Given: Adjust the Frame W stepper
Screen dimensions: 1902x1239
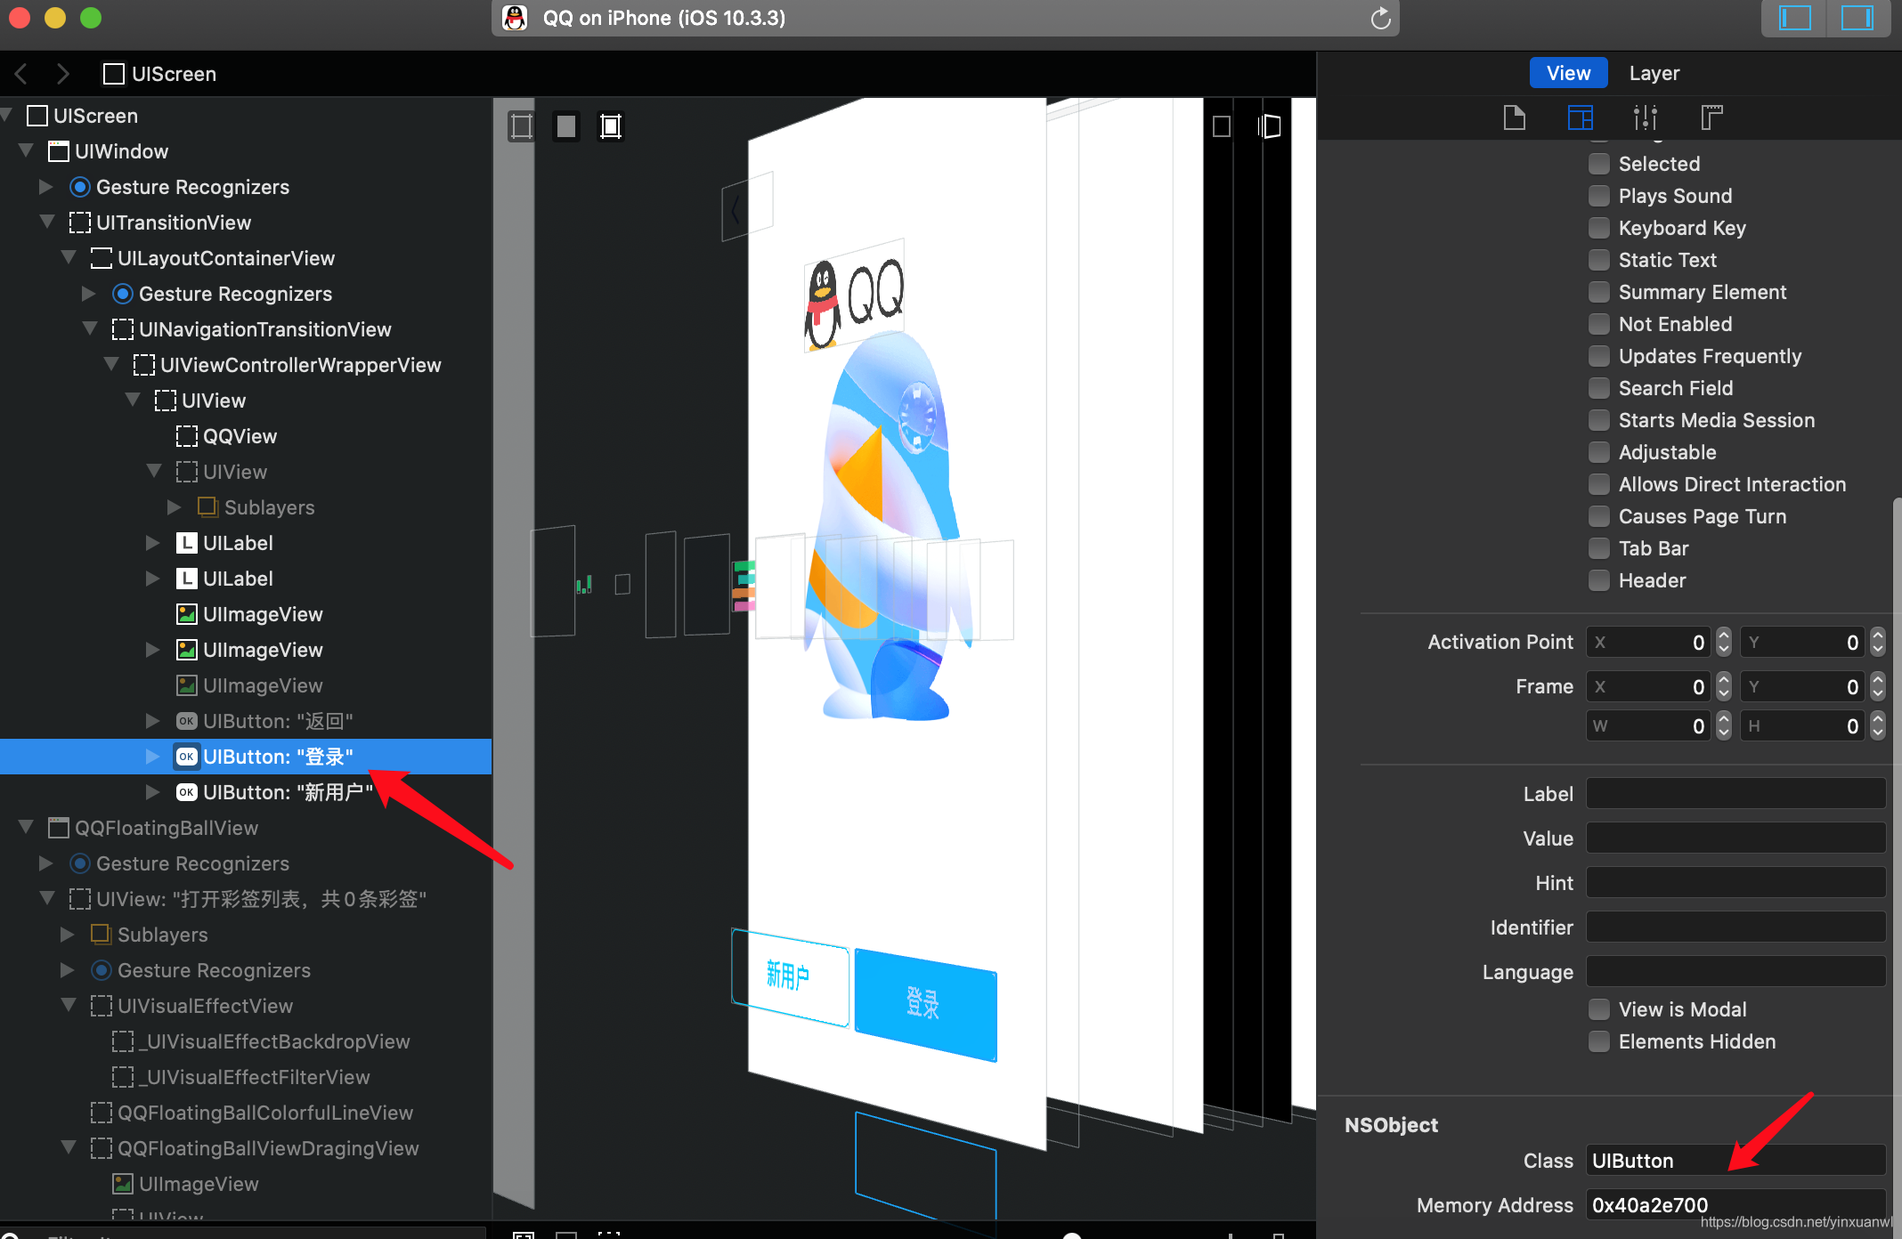Looking at the screenshot, I should (1724, 726).
